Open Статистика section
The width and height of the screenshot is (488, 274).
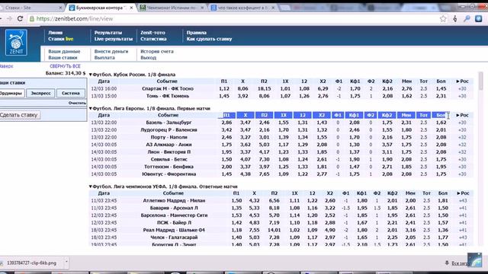(153, 39)
